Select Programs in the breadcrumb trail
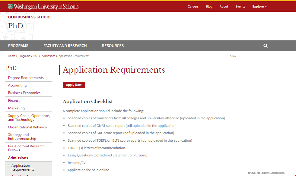296x176 pixels. pyautogui.click(x=24, y=56)
